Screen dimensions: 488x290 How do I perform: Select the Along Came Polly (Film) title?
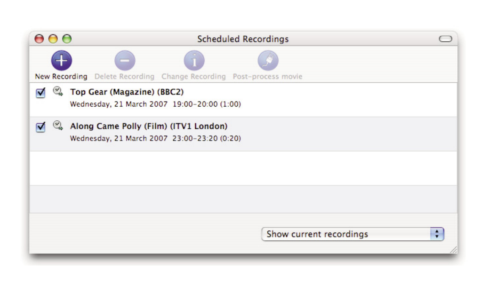click(x=149, y=126)
